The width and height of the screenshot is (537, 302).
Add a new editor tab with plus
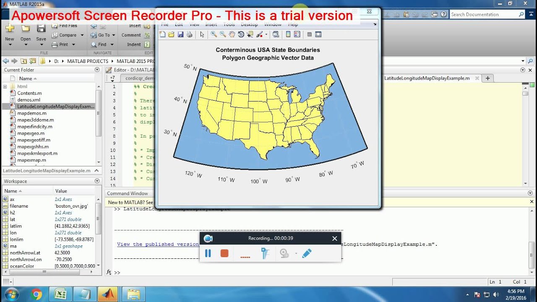[x=487, y=78]
